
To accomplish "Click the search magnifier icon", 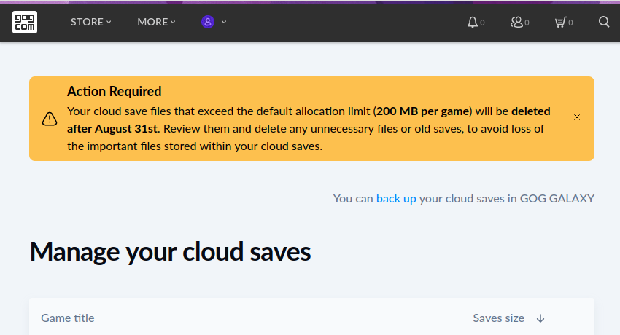I will point(604,22).
